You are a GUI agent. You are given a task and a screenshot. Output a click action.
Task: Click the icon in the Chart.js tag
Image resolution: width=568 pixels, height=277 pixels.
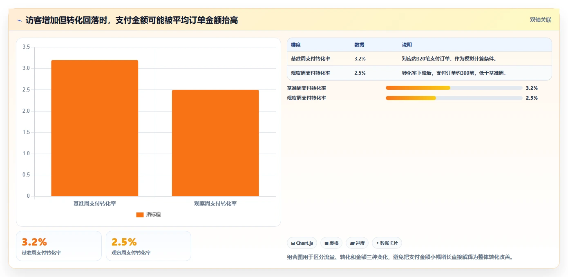pyautogui.click(x=293, y=243)
